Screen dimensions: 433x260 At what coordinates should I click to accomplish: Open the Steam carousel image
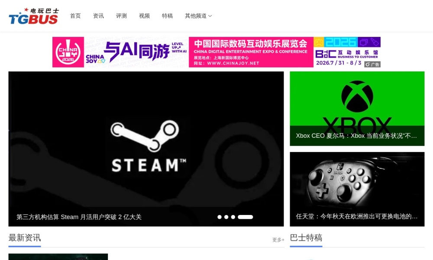pyautogui.click(x=146, y=149)
